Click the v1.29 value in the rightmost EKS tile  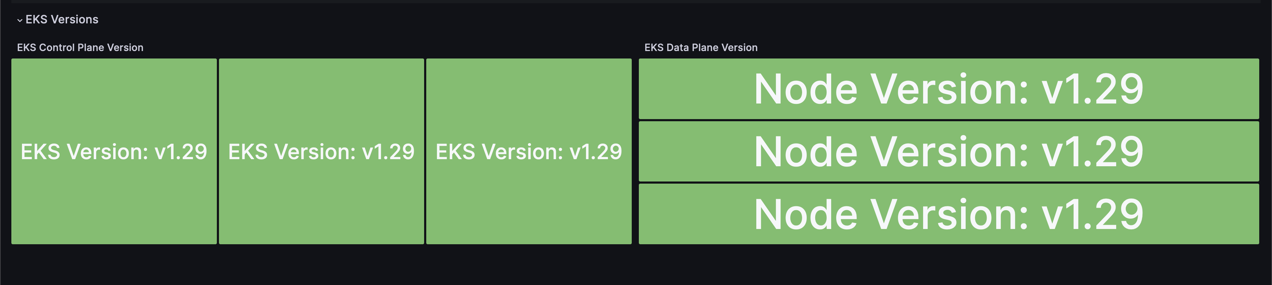(x=596, y=152)
